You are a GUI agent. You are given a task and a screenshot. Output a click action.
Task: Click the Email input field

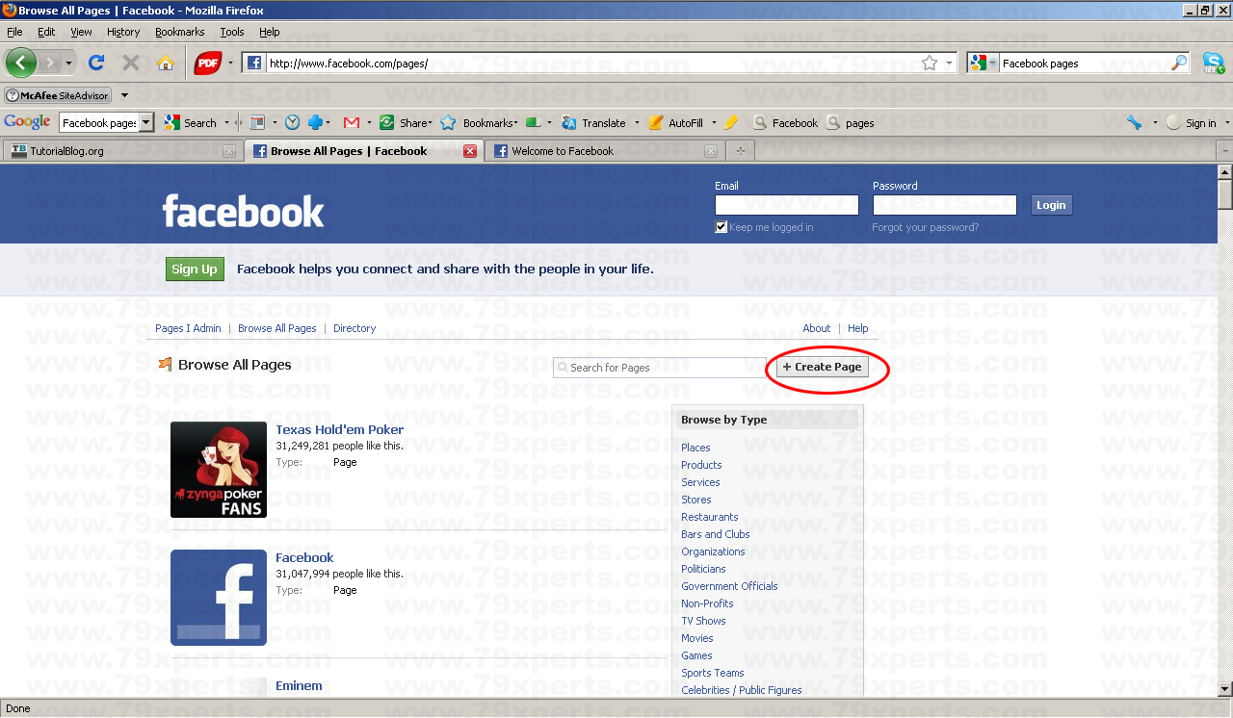pyautogui.click(x=786, y=205)
